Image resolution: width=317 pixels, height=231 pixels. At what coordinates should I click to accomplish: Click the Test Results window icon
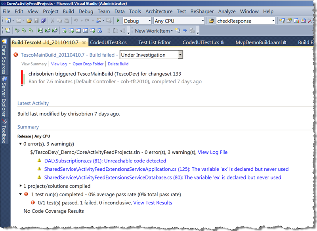(x=78, y=31)
